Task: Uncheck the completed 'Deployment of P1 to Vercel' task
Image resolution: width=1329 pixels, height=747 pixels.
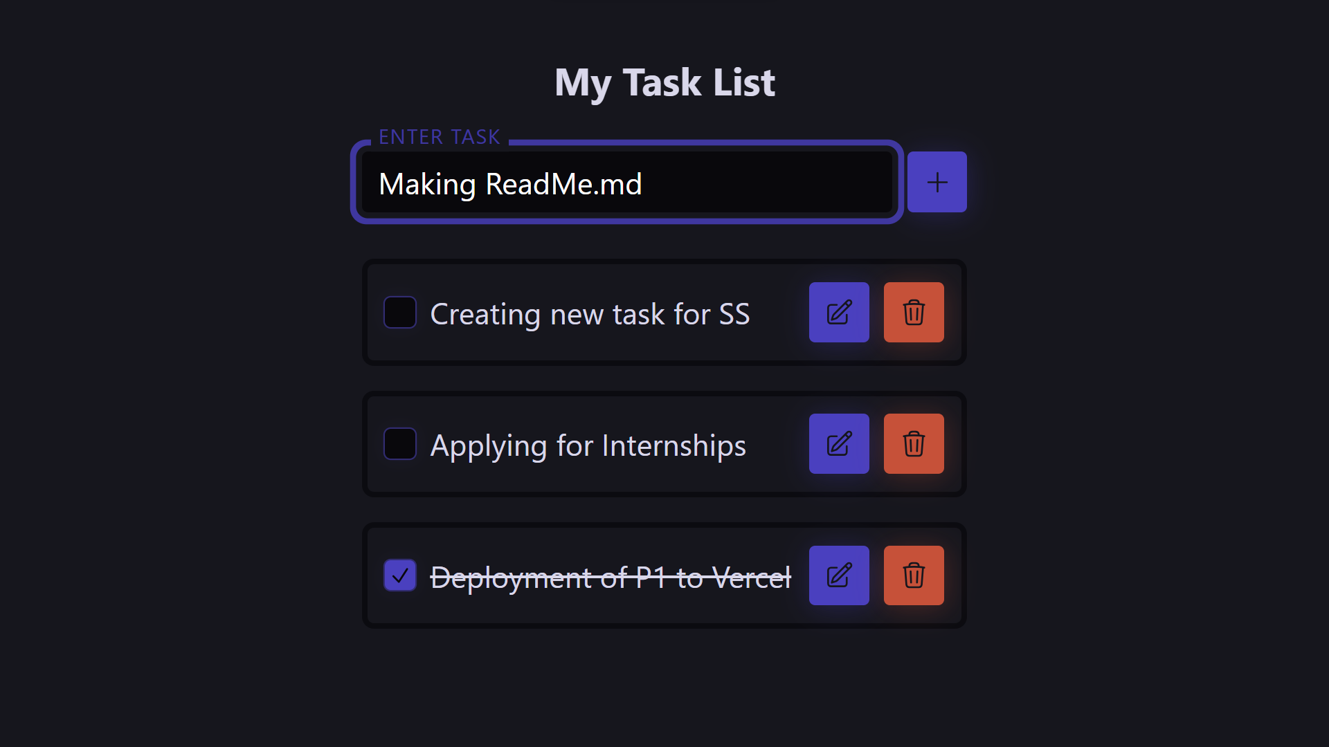Action: point(400,575)
